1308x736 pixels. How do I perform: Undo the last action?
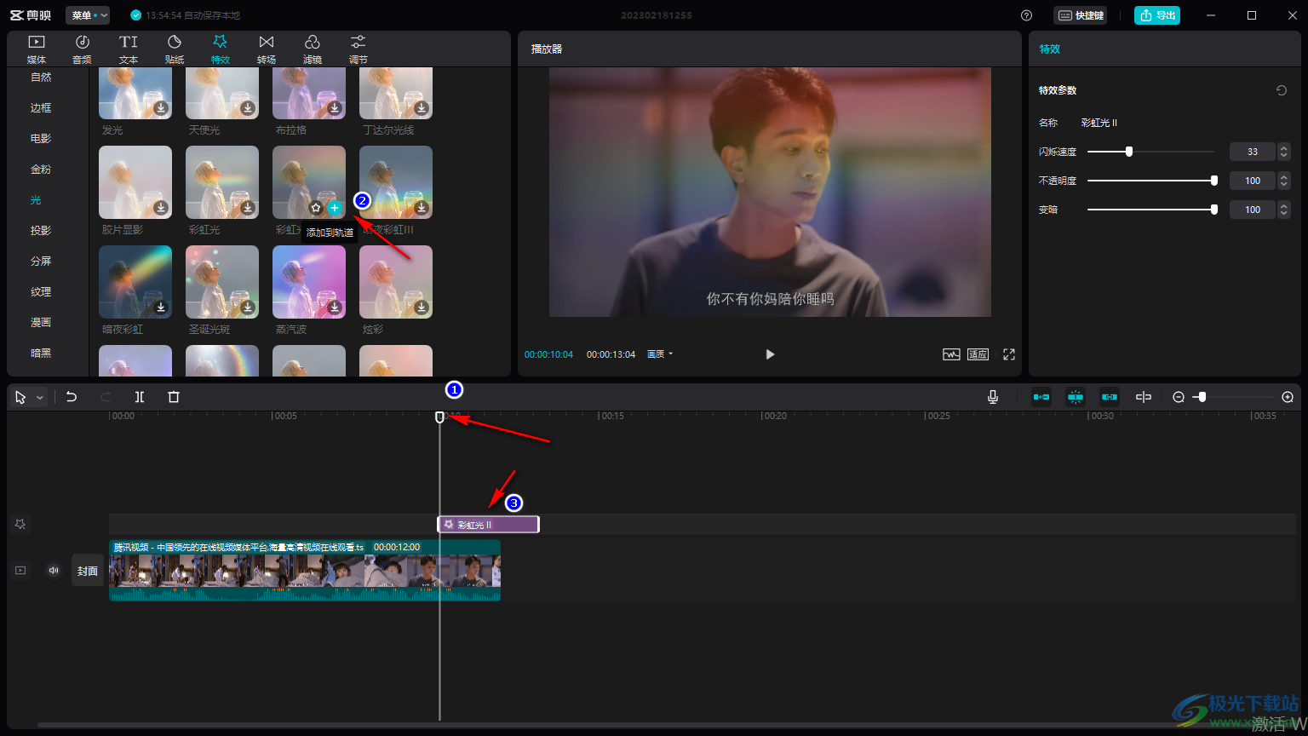tap(72, 397)
